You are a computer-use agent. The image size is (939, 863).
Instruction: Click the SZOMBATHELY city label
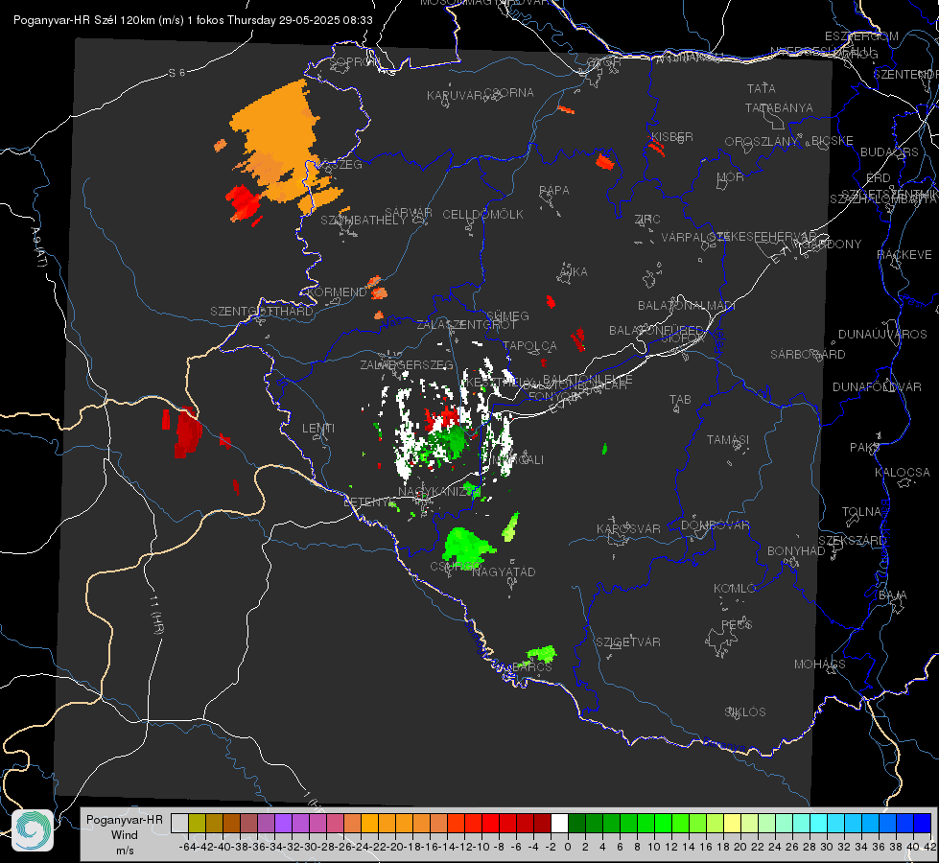tap(364, 221)
